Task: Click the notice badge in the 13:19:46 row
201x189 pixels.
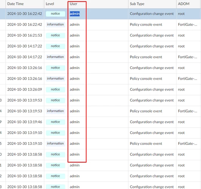Action: [x=55, y=122]
